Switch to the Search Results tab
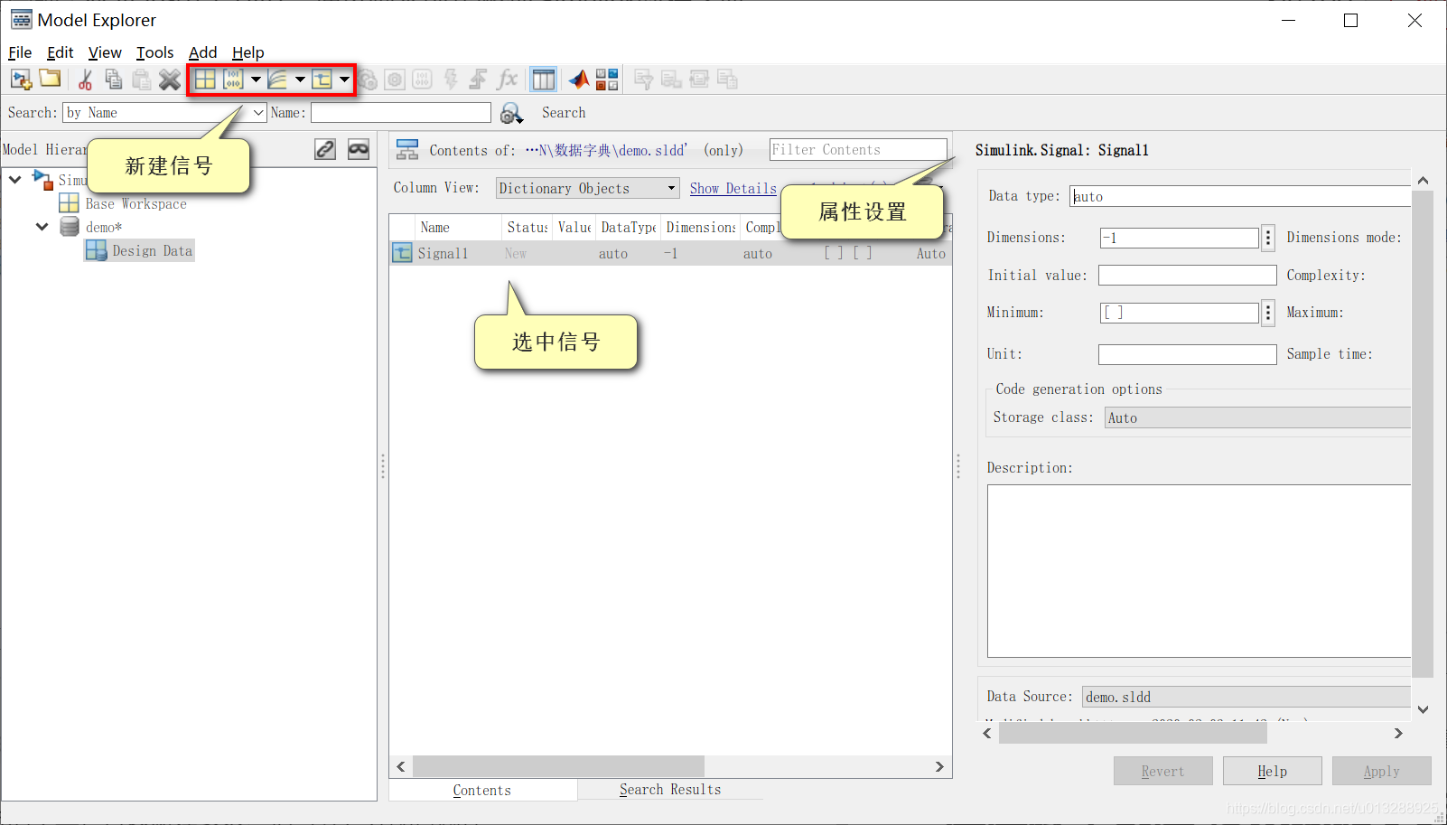This screenshot has width=1447, height=825. (670, 790)
